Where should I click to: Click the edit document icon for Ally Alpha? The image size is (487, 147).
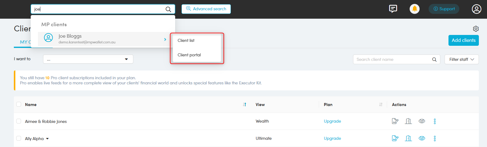(395, 138)
